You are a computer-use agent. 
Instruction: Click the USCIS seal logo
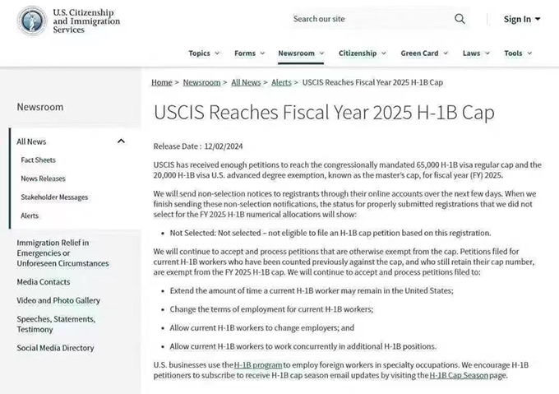tap(32, 21)
